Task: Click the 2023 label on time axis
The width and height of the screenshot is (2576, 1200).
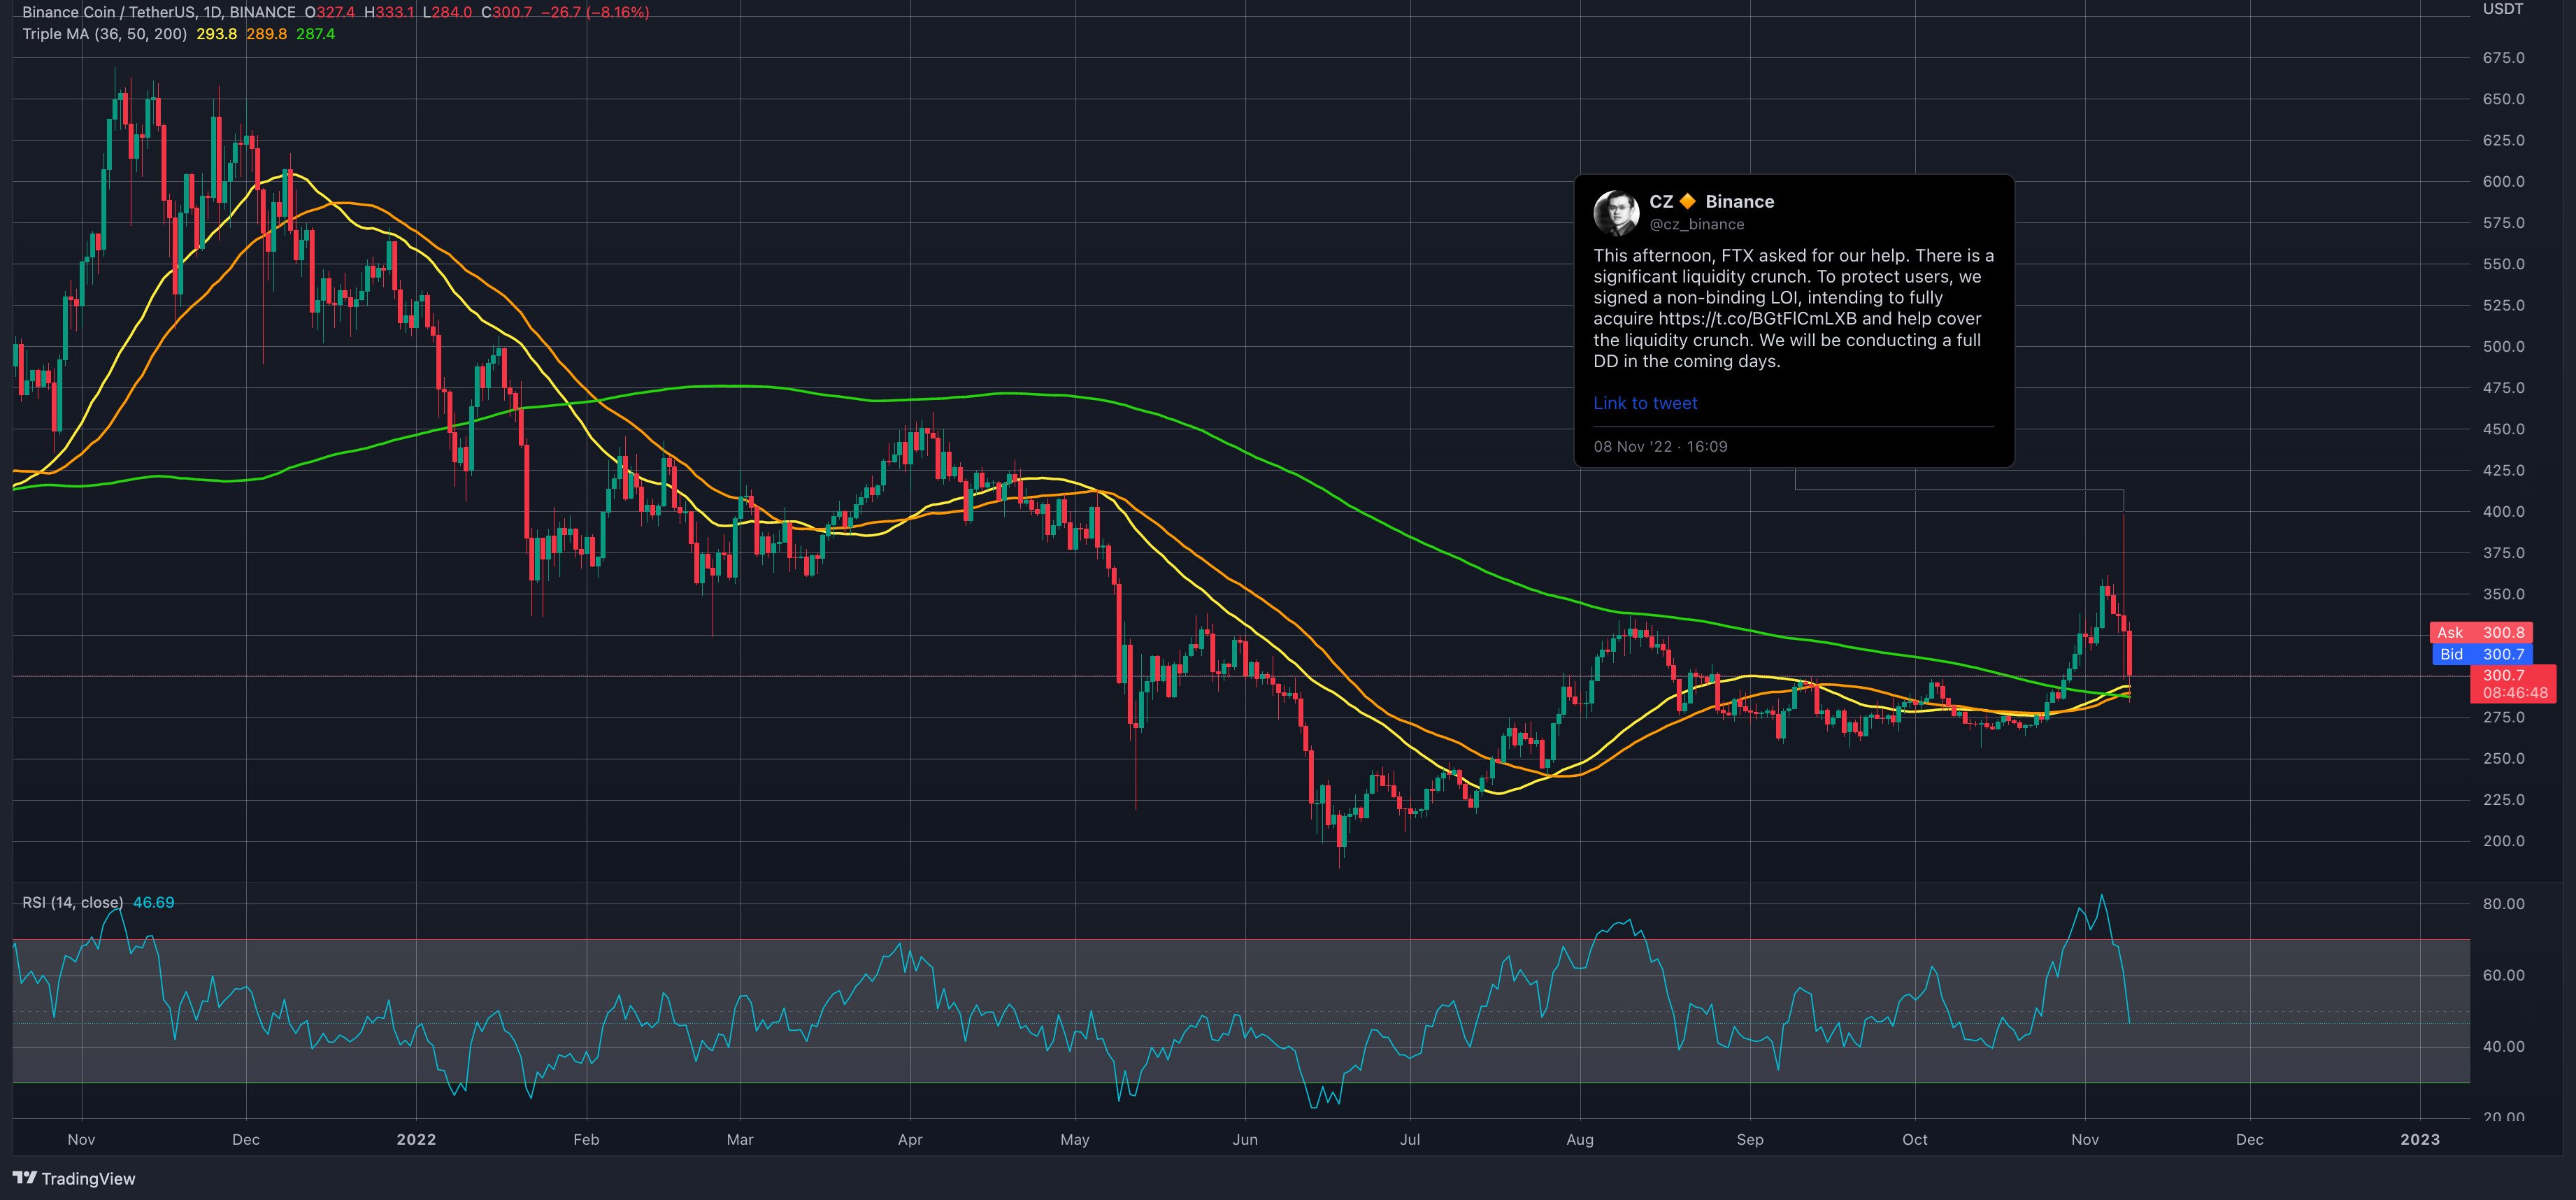Action: (2420, 1139)
